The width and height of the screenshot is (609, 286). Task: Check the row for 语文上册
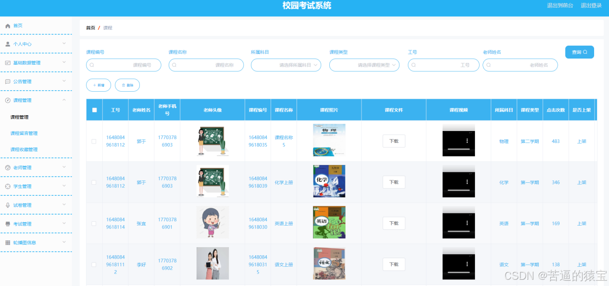[x=94, y=264]
